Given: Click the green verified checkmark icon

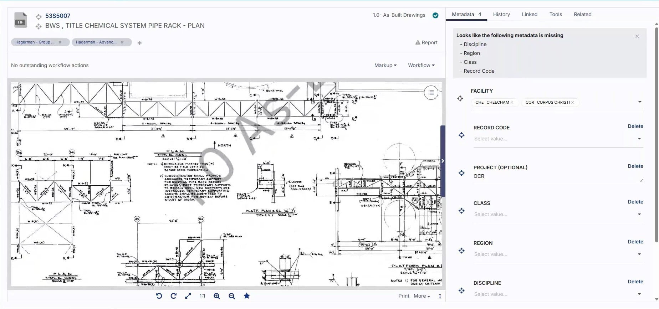Looking at the screenshot, I should [x=435, y=15].
